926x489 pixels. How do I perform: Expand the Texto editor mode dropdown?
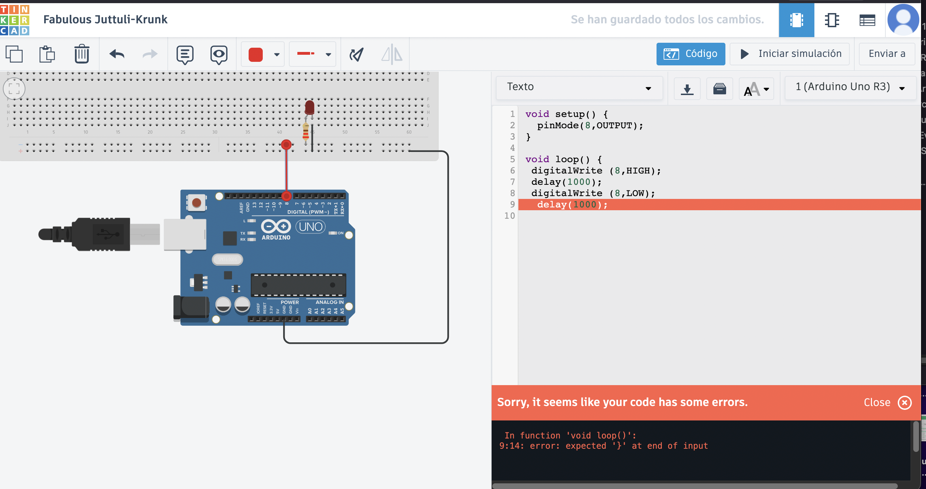[579, 87]
